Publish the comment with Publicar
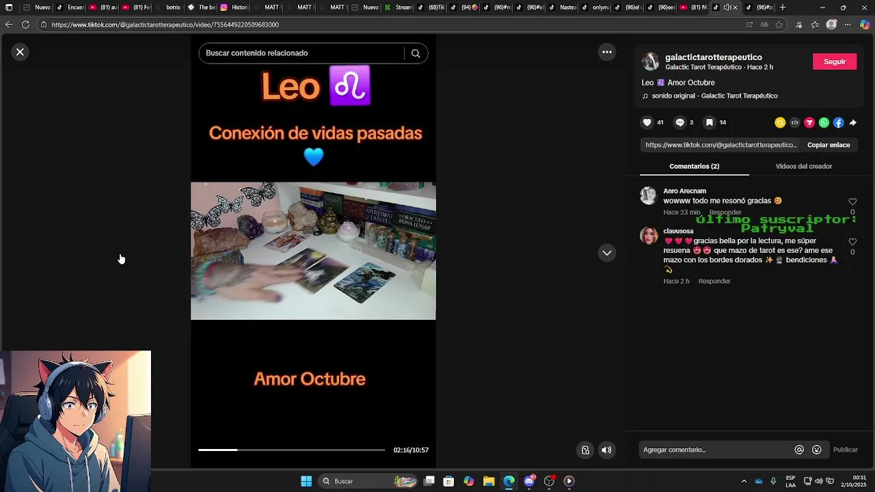 [x=846, y=450]
